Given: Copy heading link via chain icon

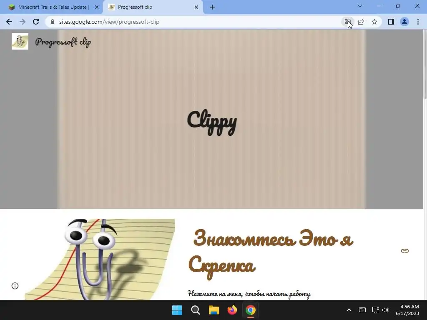Looking at the screenshot, I should tap(404, 250).
